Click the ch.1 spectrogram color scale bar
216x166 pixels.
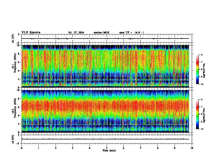[x=197, y=69]
